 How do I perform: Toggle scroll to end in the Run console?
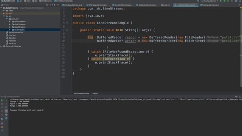tap(6, 111)
